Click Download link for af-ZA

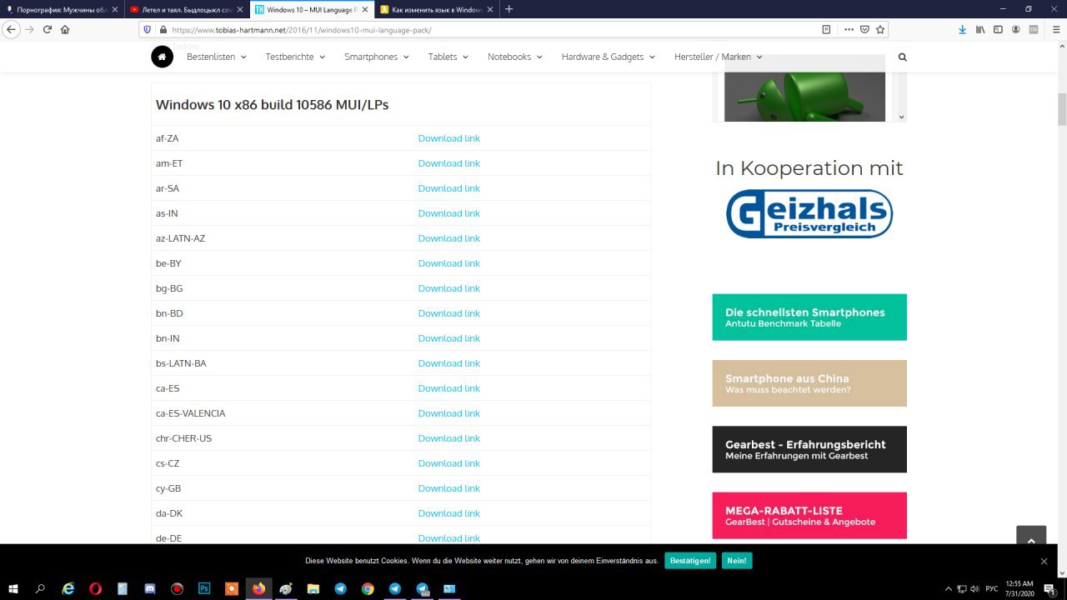tap(448, 138)
